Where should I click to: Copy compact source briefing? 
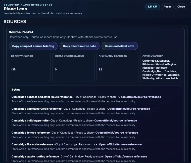33,46
